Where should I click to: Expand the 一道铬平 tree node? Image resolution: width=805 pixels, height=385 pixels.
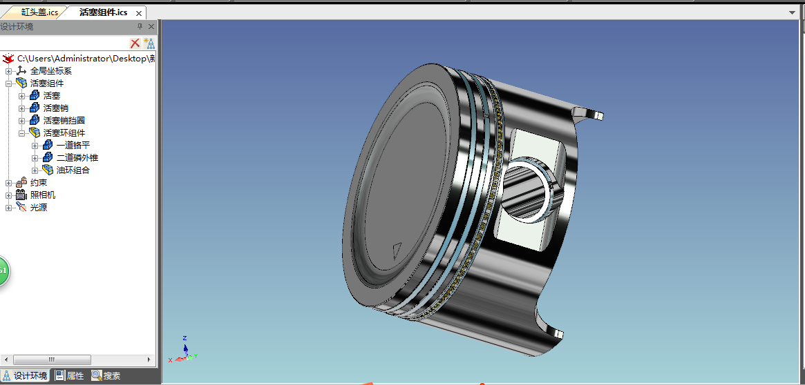(35, 145)
